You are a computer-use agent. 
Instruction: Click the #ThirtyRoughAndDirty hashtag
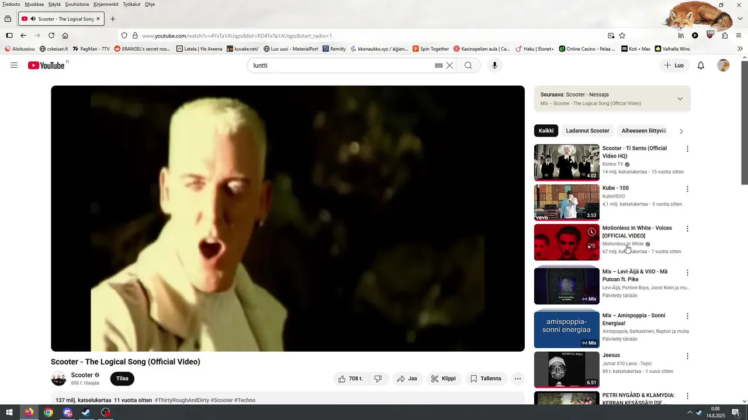click(x=182, y=400)
